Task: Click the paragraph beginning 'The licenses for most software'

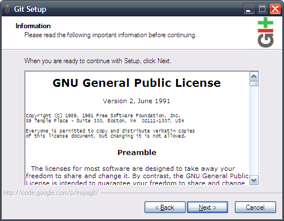Action: point(137,176)
